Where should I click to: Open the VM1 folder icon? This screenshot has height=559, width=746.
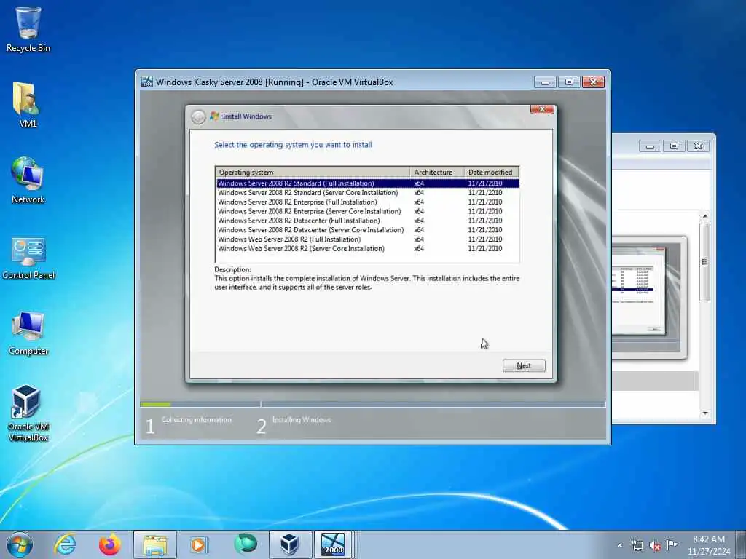pyautogui.click(x=27, y=104)
